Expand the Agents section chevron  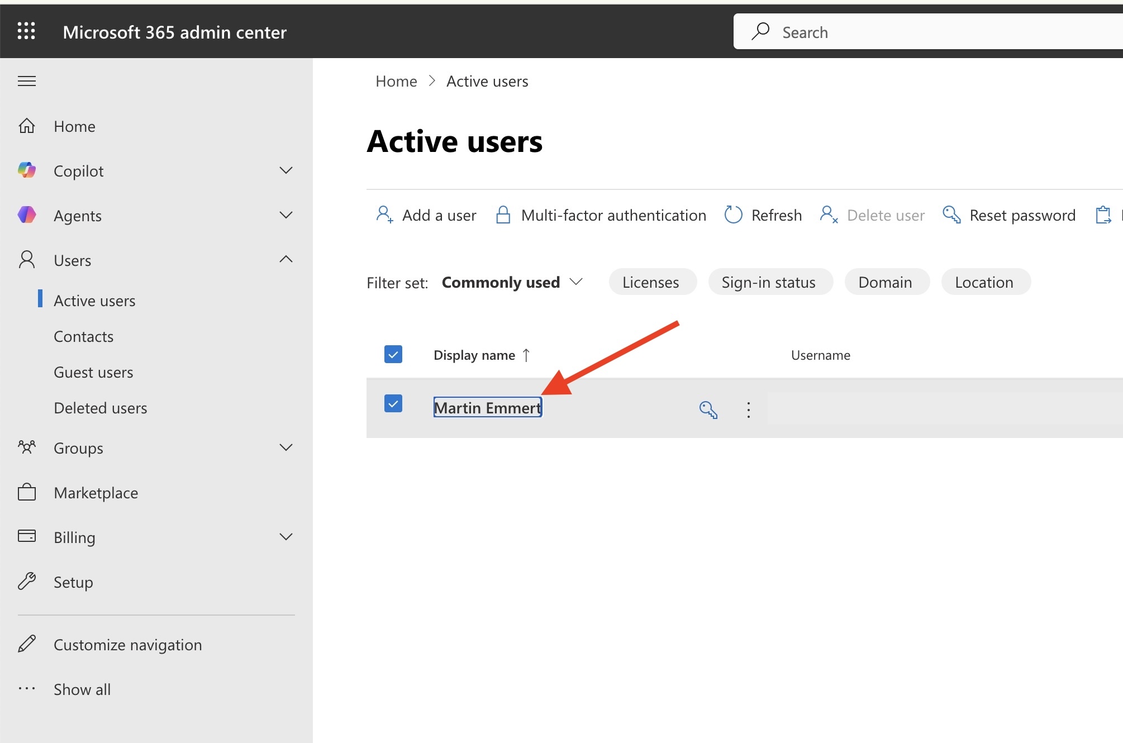[x=286, y=215]
